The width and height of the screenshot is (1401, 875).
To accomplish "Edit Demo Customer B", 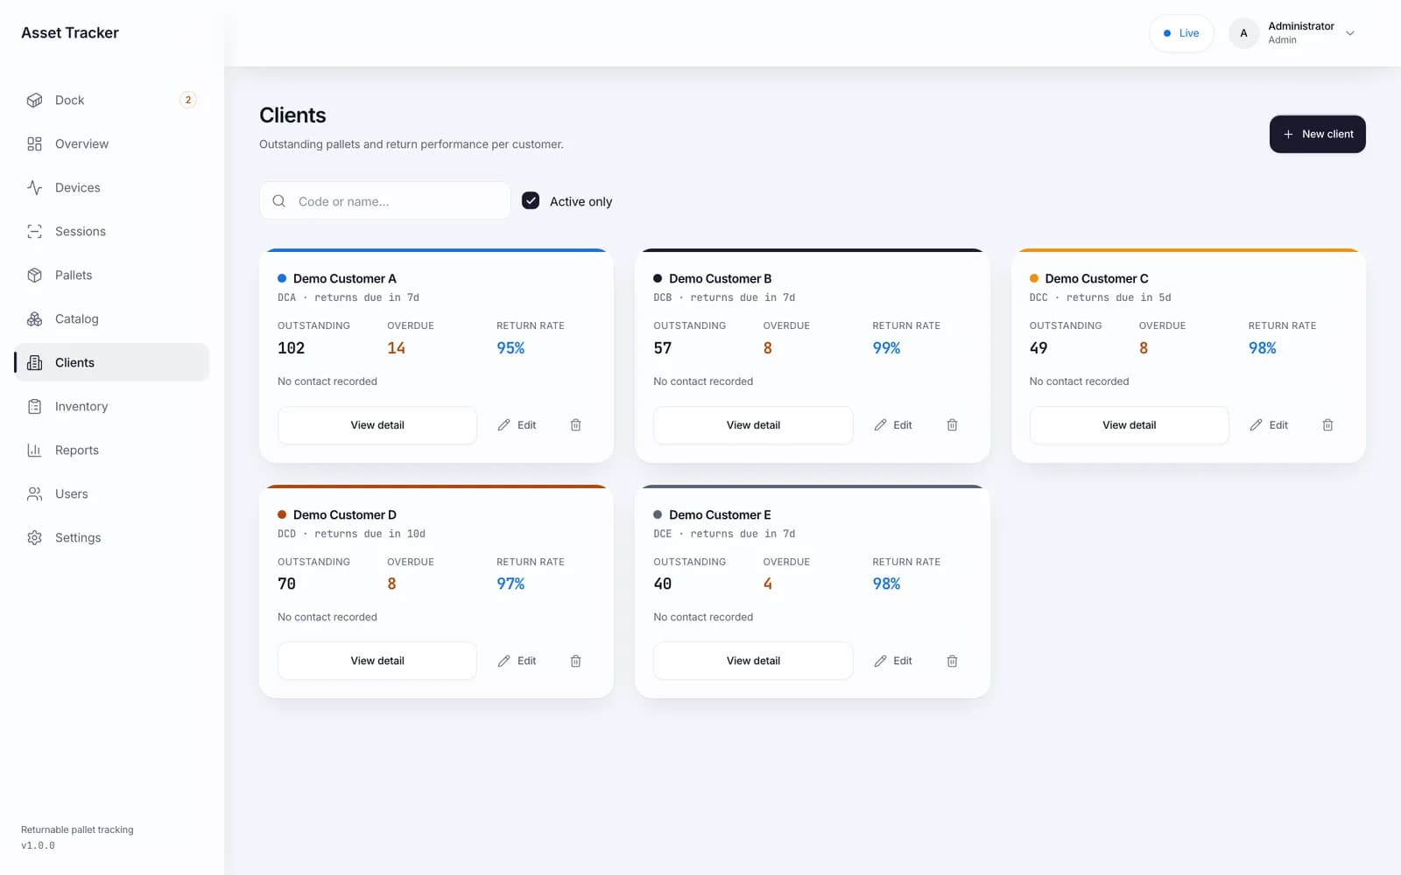I will [x=893, y=425].
